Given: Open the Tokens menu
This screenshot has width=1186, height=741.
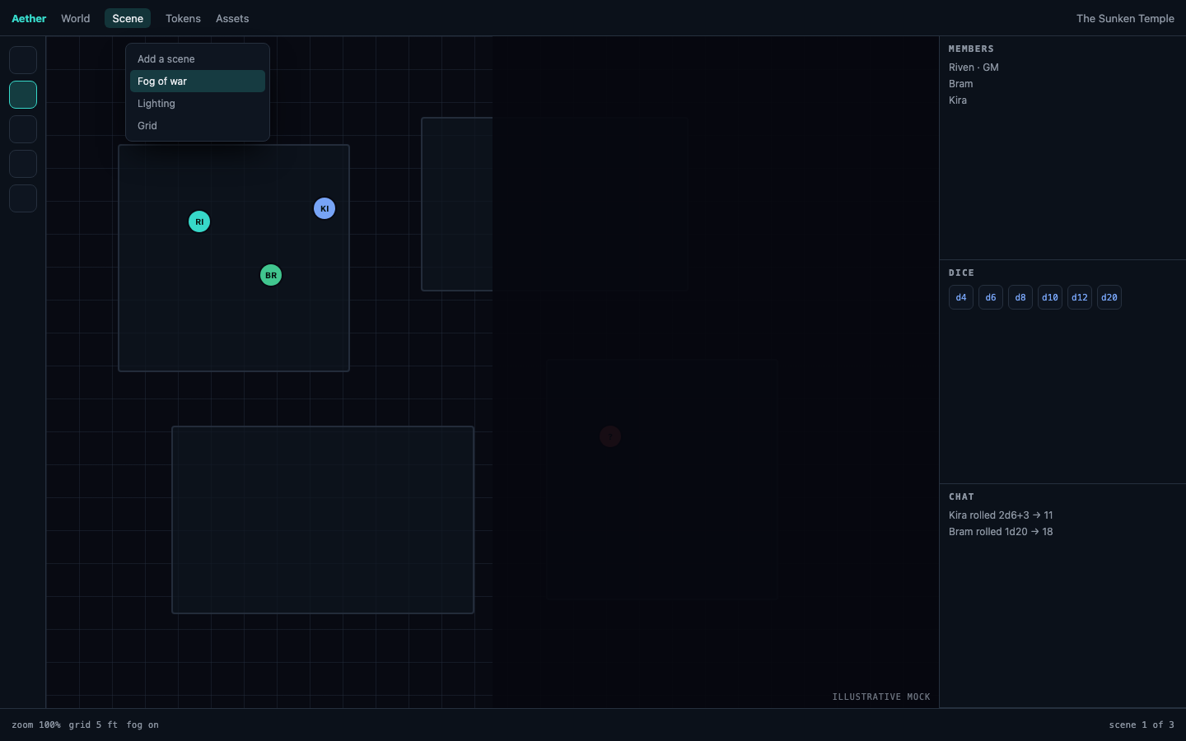Looking at the screenshot, I should click(x=183, y=18).
